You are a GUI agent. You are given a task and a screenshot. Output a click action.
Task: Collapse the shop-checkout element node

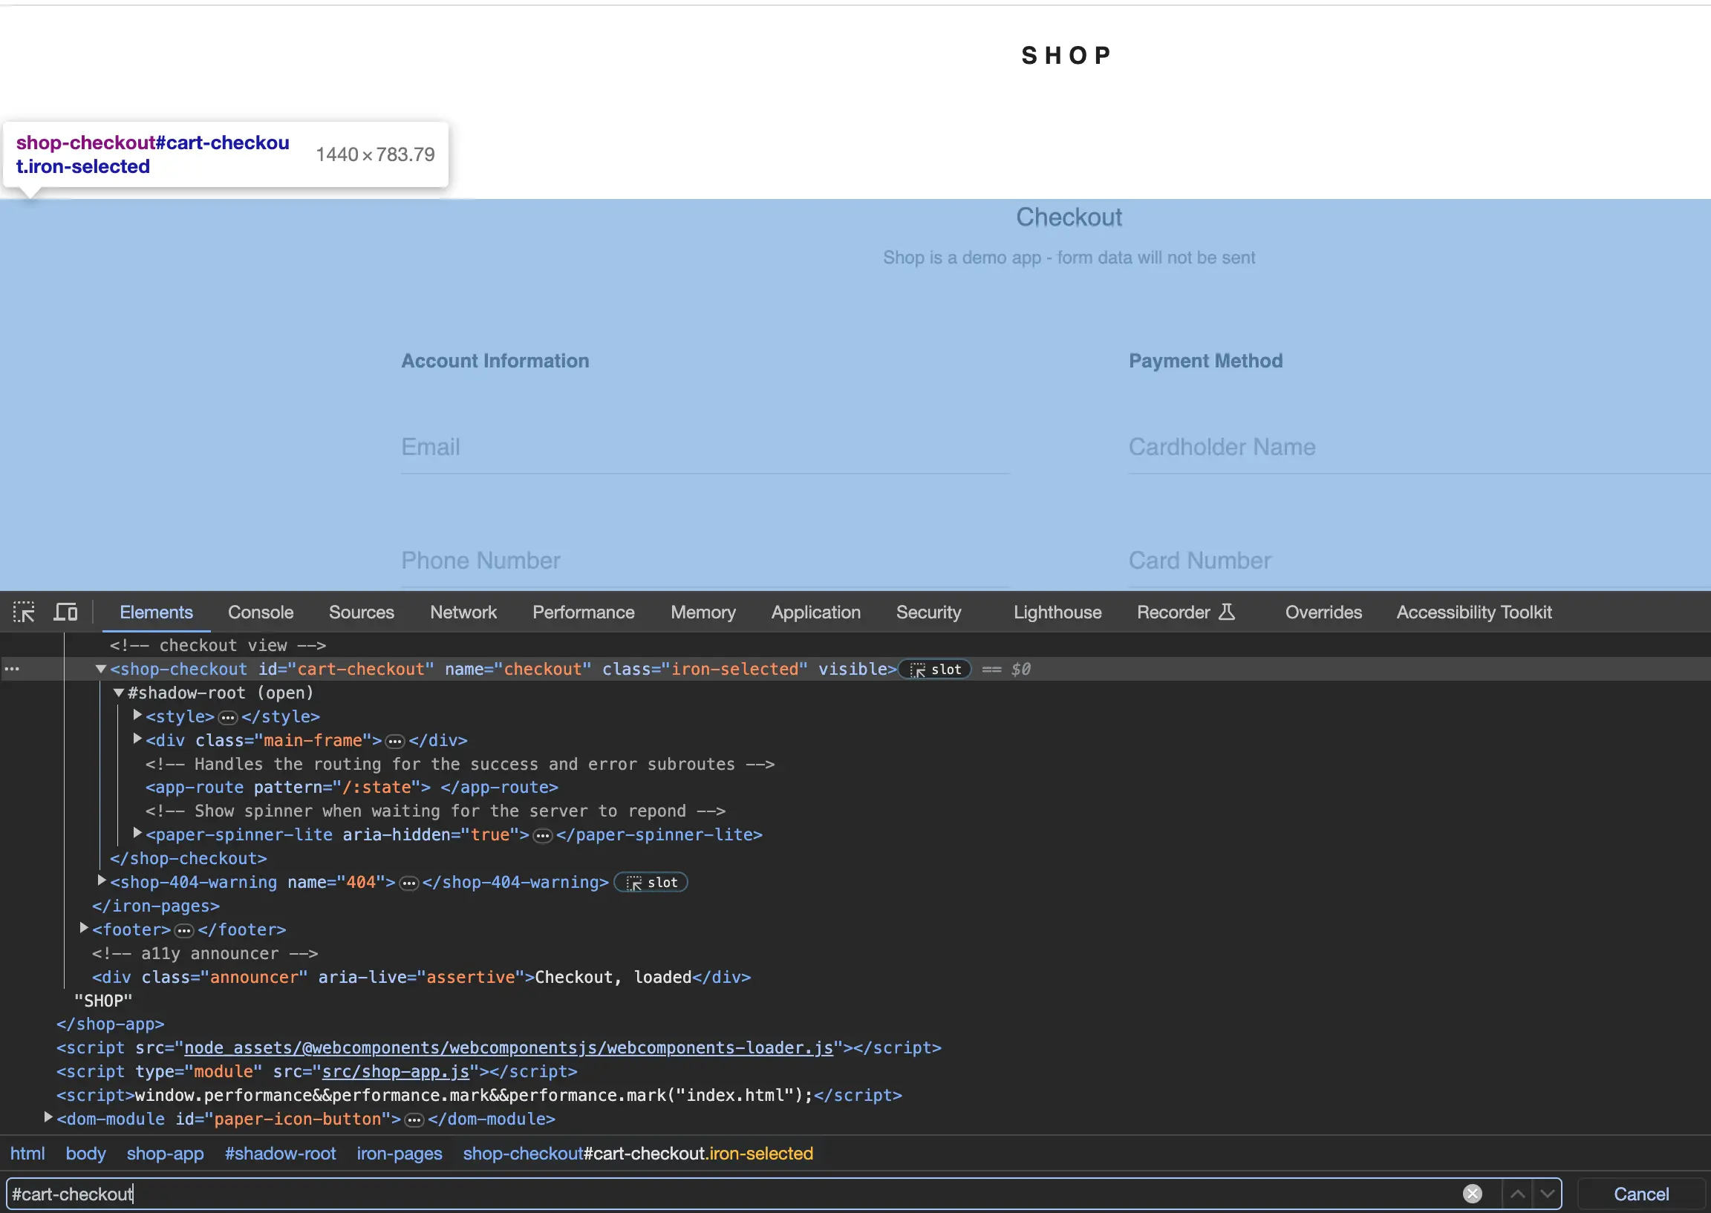point(101,670)
